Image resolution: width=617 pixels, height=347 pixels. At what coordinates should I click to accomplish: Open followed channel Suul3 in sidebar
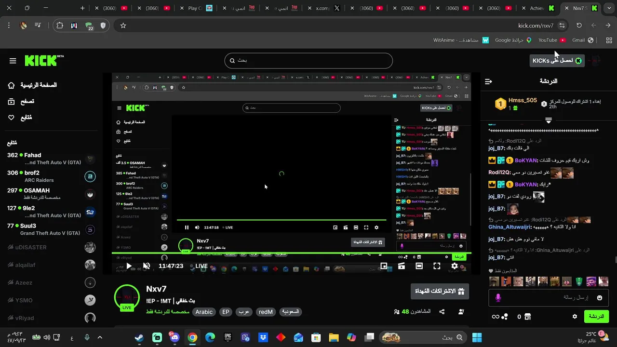[x=51, y=229]
